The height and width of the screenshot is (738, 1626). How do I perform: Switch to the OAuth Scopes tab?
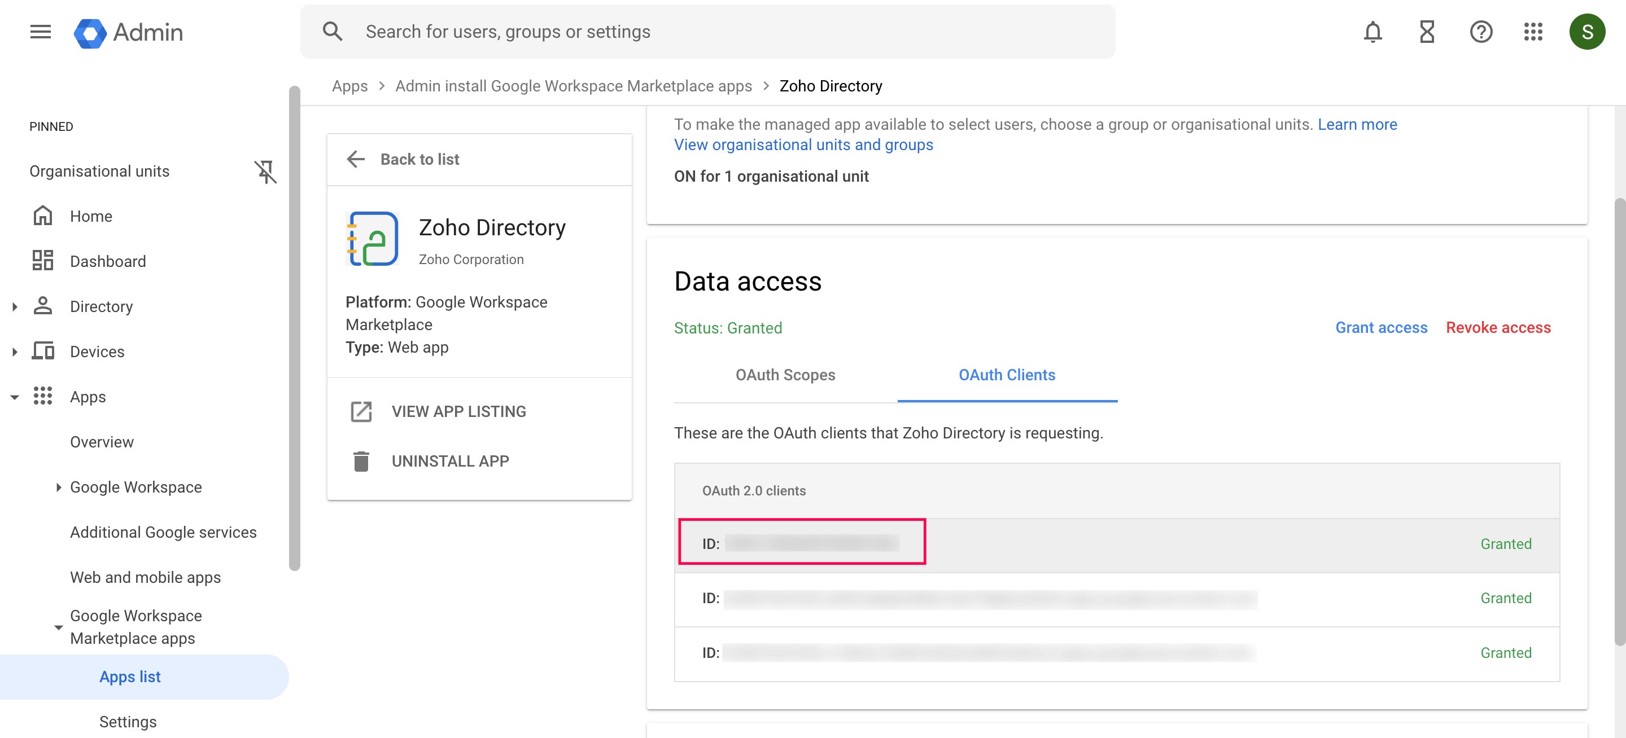point(785,375)
